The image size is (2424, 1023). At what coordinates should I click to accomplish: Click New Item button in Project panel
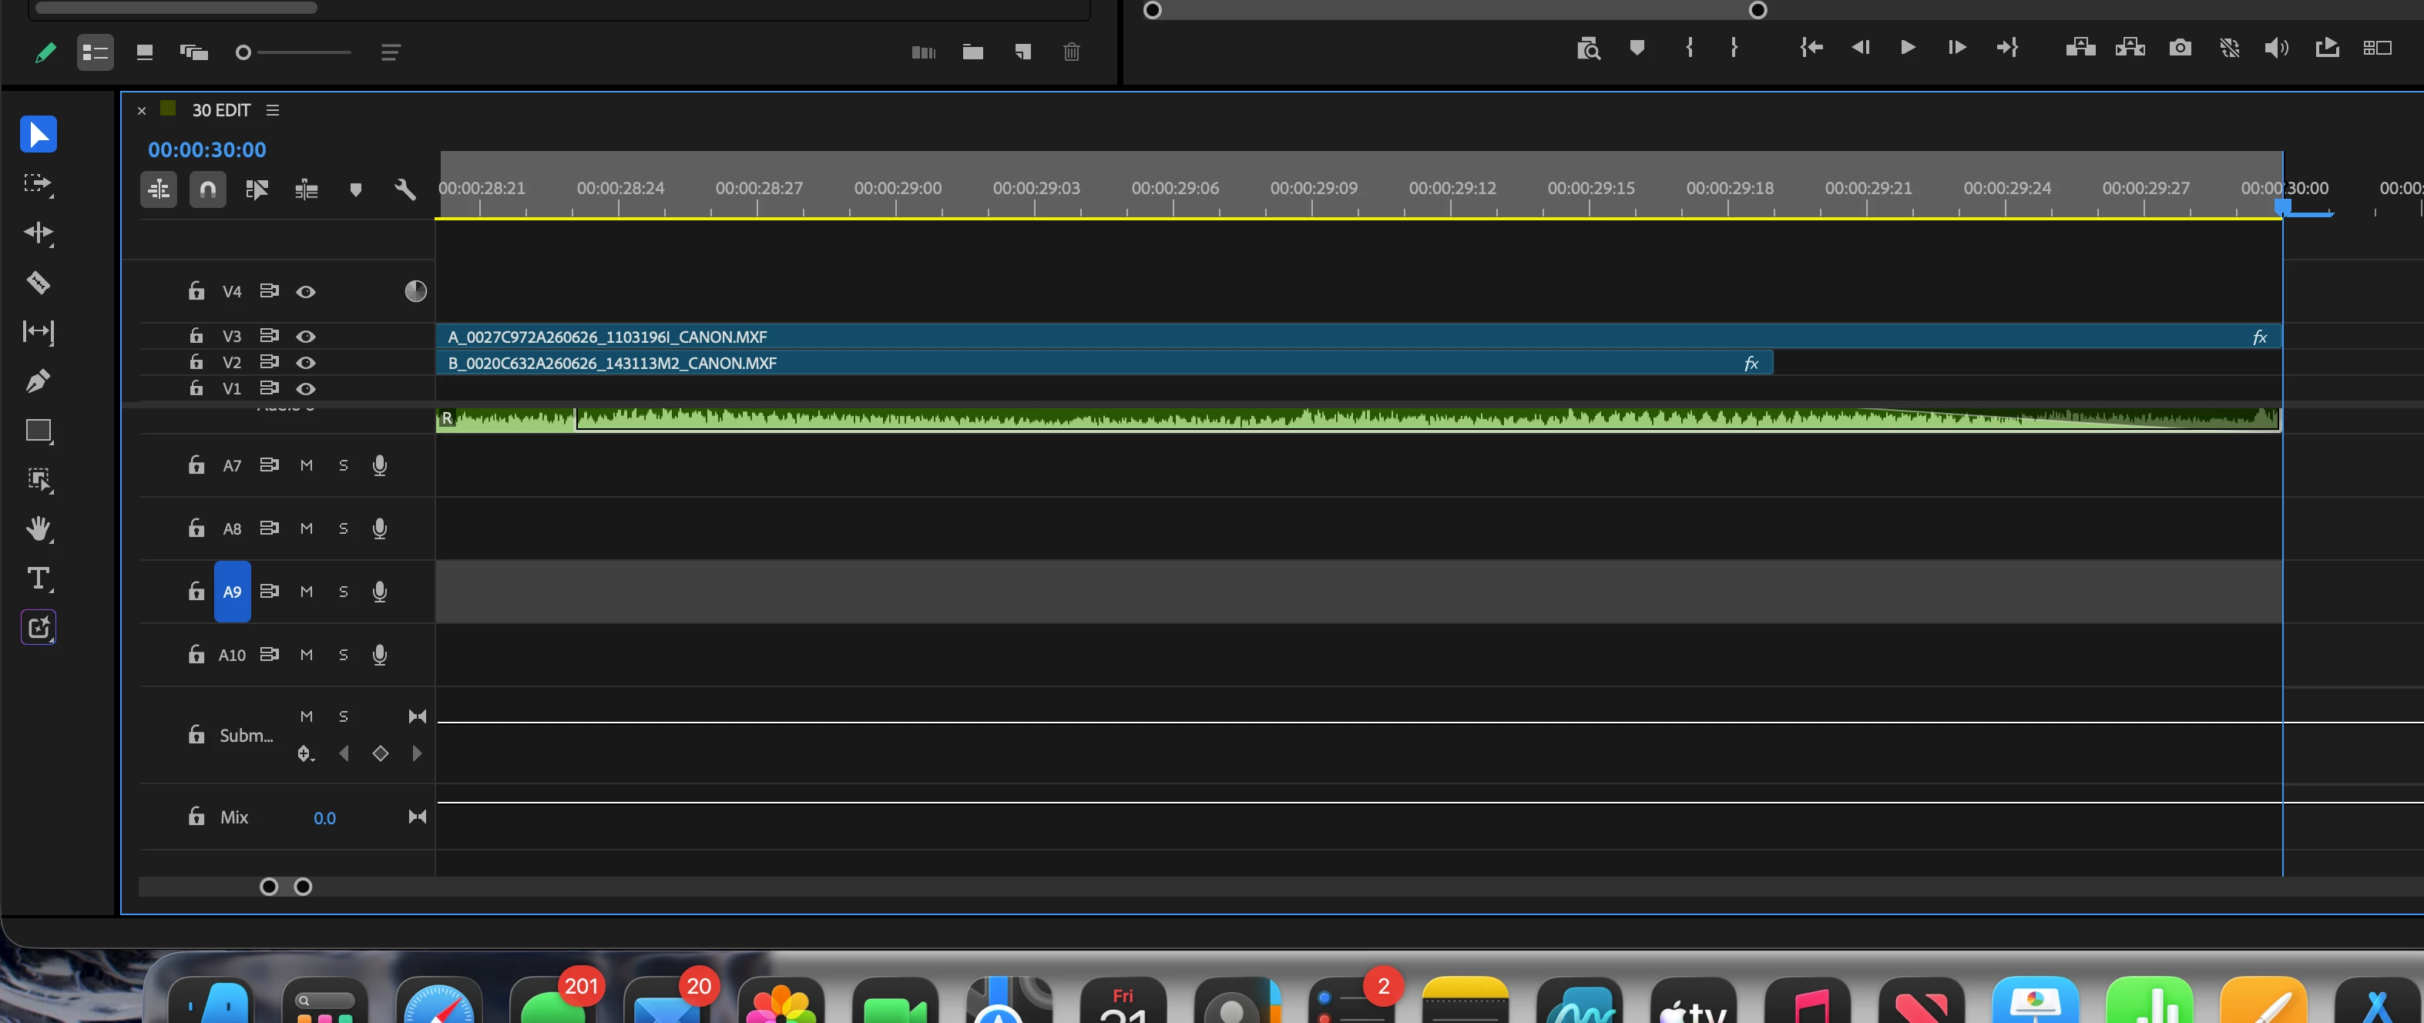[1023, 52]
